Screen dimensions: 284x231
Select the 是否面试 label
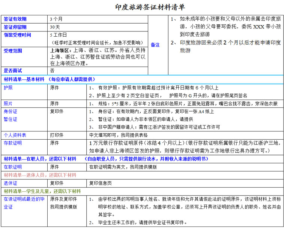(13, 71)
